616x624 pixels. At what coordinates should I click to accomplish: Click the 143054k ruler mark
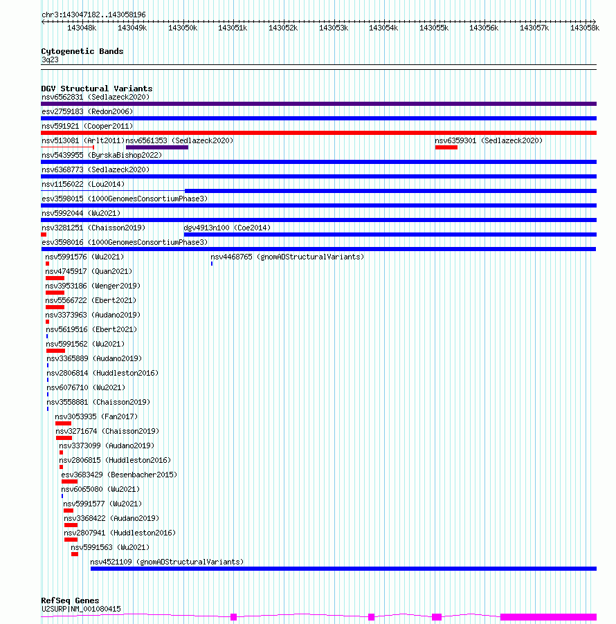pyautogui.click(x=383, y=28)
